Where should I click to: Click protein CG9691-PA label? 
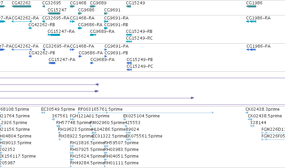coord(117,46)
